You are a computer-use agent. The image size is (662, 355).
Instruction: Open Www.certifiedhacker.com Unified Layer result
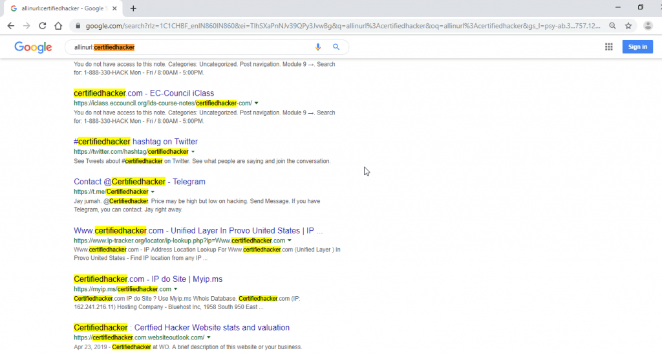(198, 230)
